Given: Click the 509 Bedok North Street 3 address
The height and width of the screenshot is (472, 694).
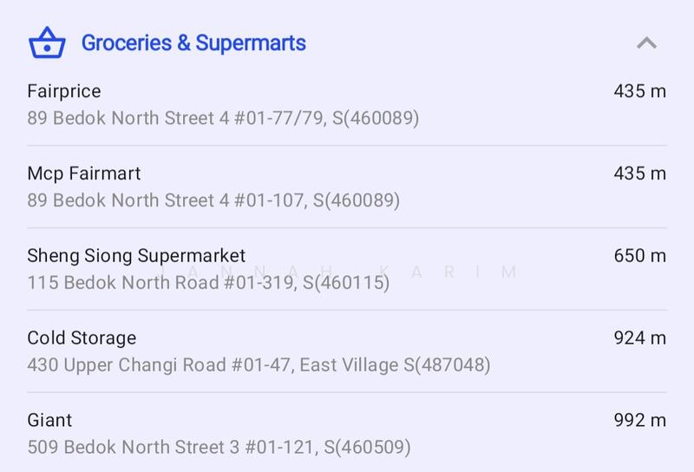Looking at the screenshot, I should 219,447.
